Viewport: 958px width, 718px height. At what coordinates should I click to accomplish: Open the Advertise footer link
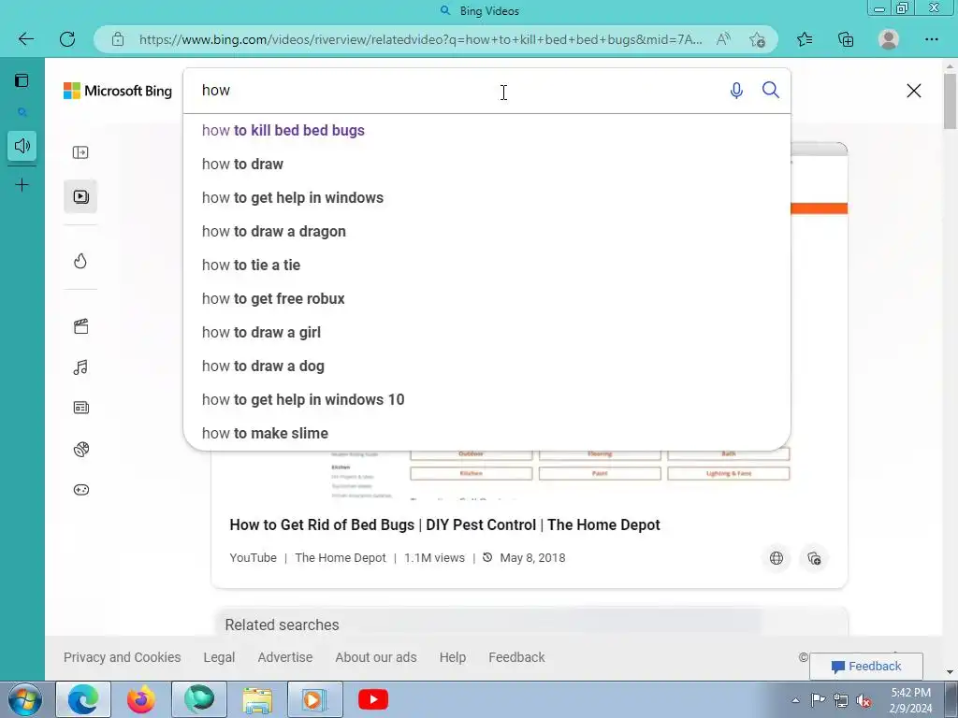point(285,657)
